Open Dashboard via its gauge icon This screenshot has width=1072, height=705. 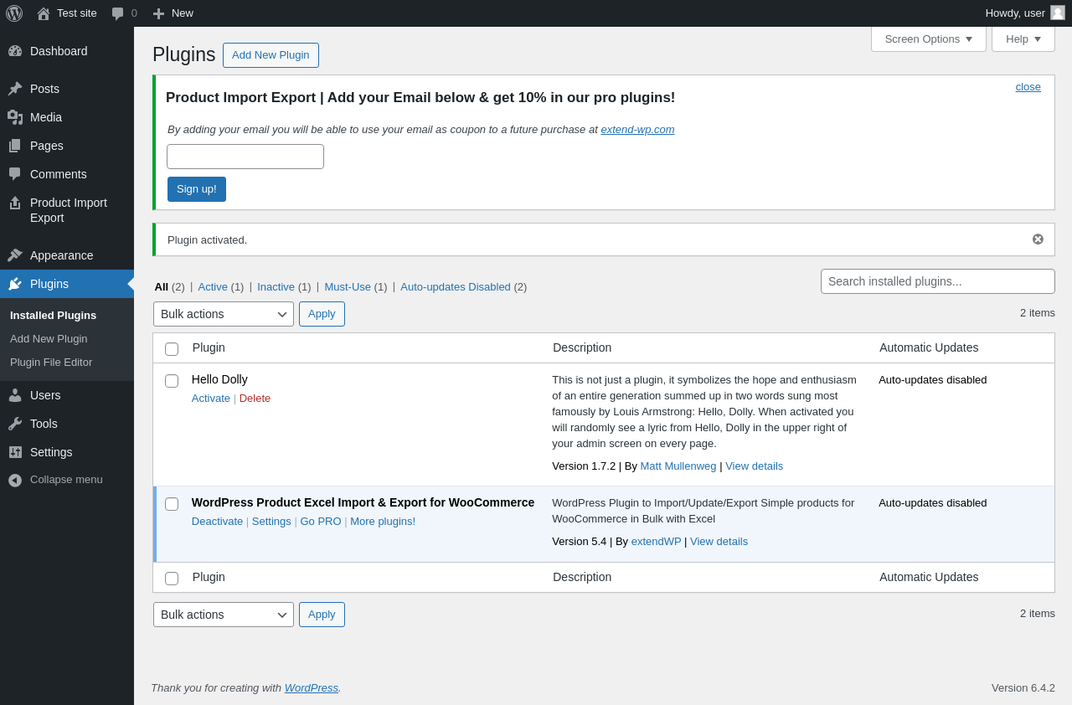click(15, 51)
